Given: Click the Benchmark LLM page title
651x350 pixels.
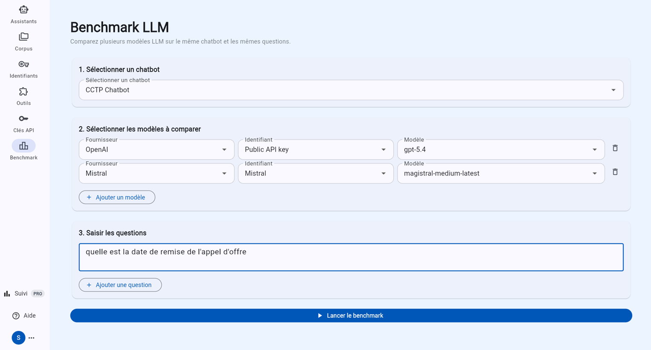Looking at the screenshot, I should (119, 27).
